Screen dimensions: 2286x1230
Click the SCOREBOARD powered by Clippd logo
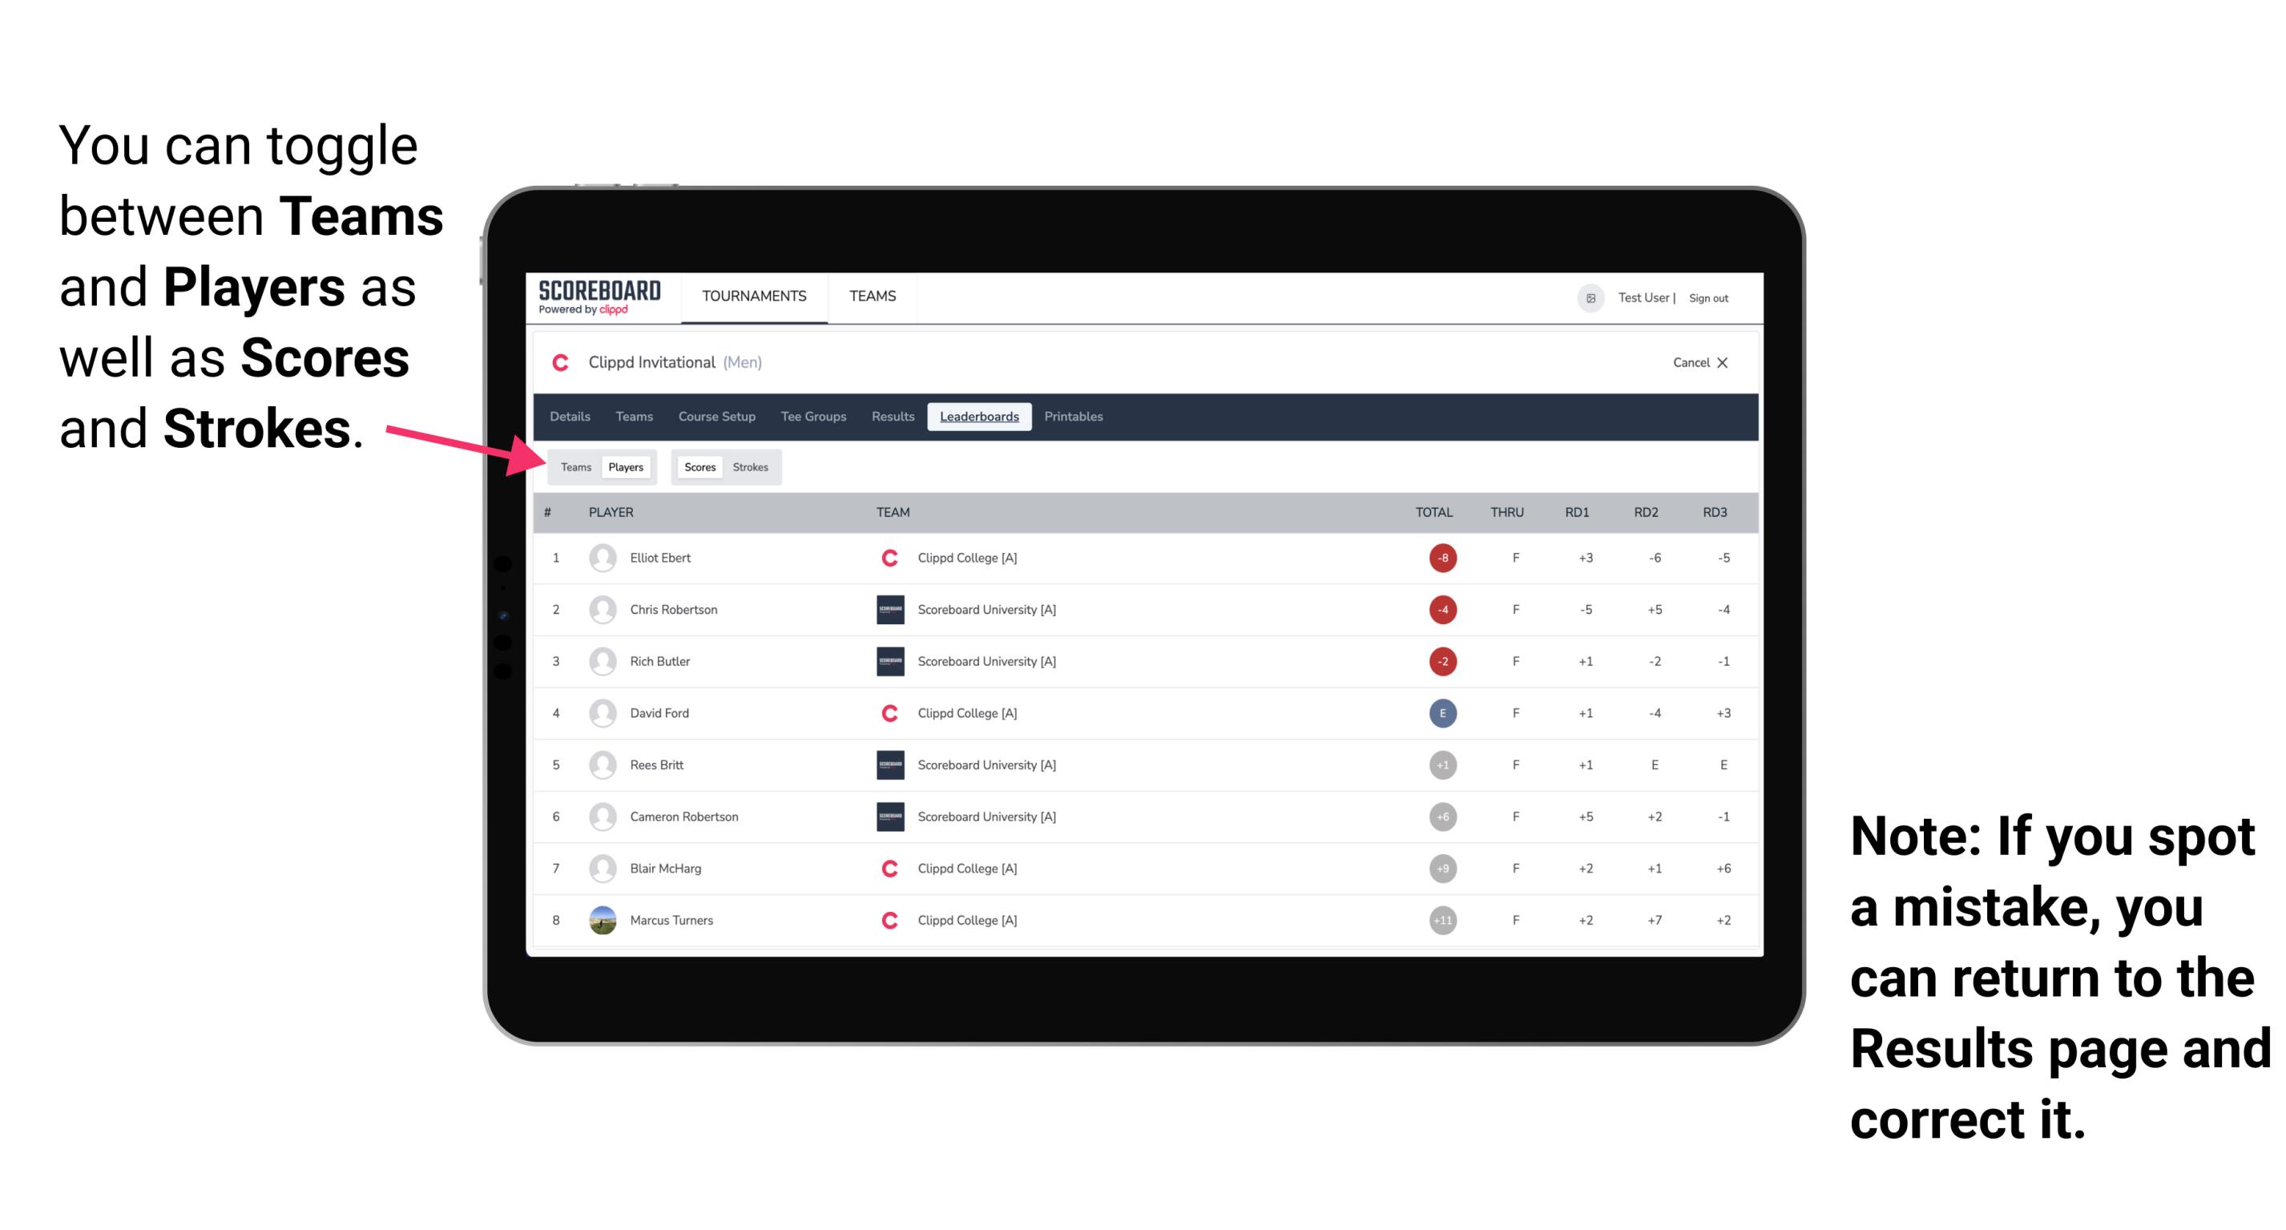coord(603,300)
